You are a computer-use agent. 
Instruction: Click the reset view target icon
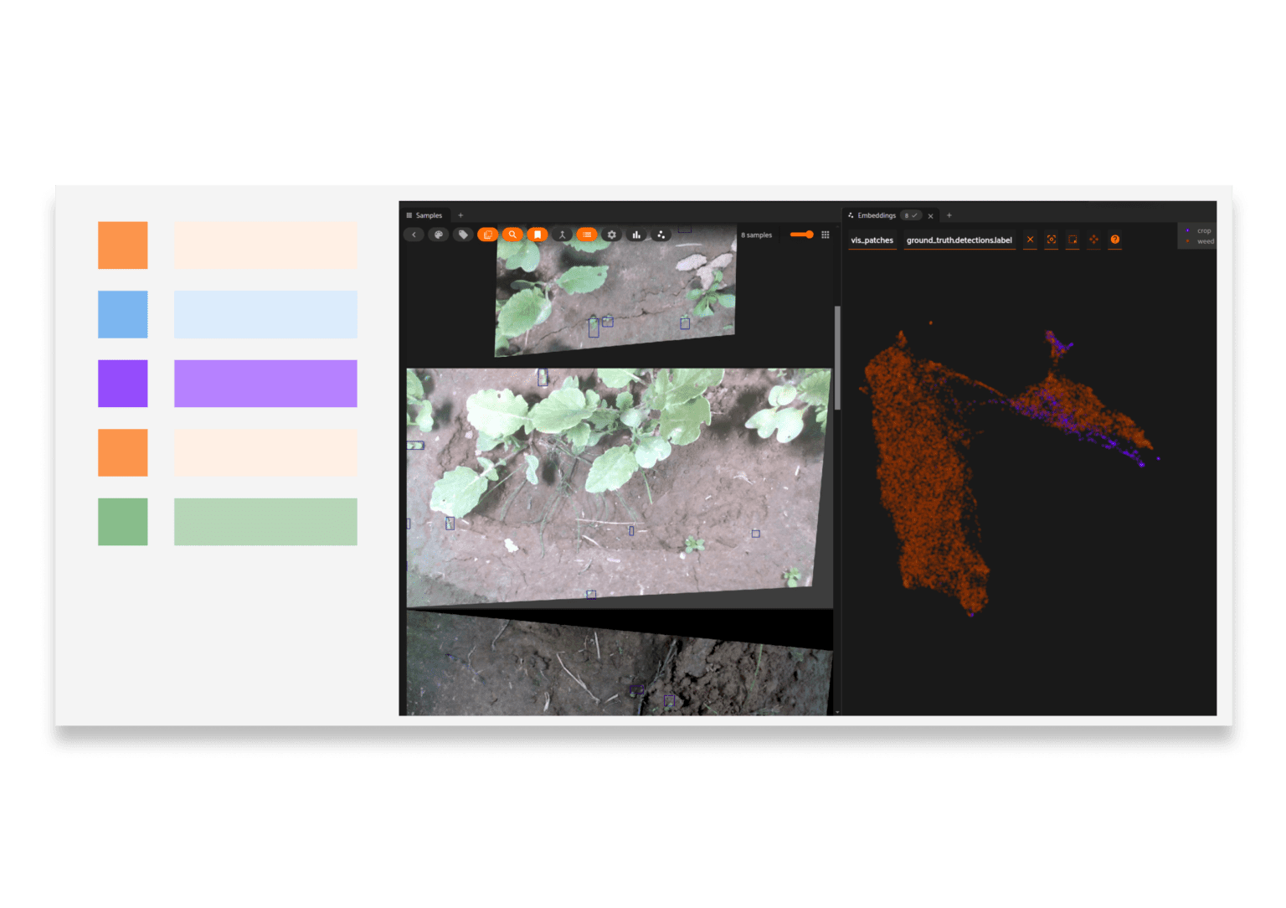1052,240
